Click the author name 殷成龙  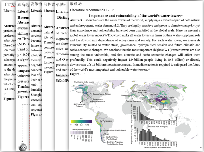click(75, 4)
